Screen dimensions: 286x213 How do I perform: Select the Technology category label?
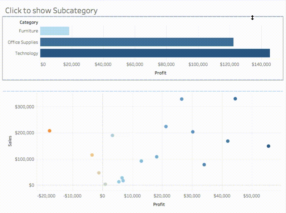26,54
